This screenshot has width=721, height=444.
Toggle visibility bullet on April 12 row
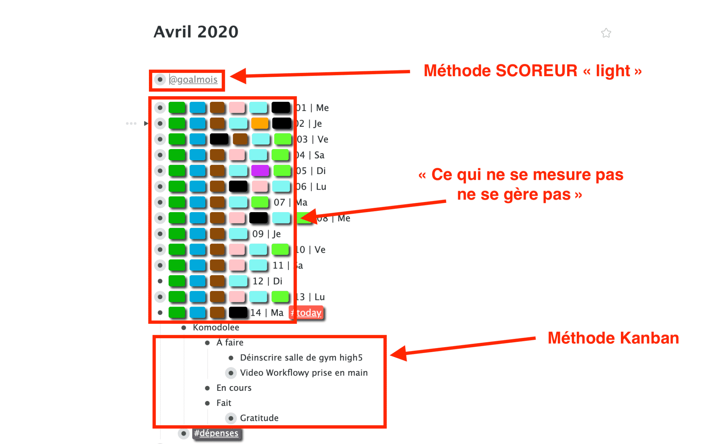click(x=161, y=280)
